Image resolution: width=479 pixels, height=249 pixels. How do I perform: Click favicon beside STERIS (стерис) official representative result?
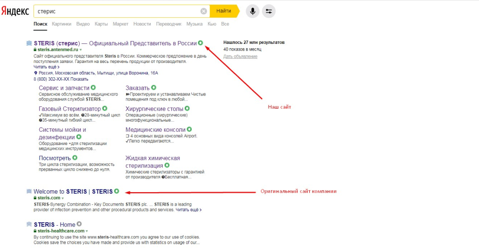click(29, 43)
